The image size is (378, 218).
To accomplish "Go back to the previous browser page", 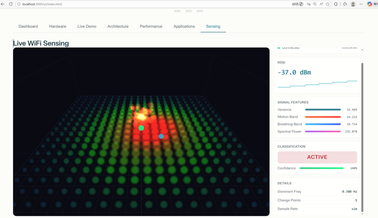I will point(3,4).
